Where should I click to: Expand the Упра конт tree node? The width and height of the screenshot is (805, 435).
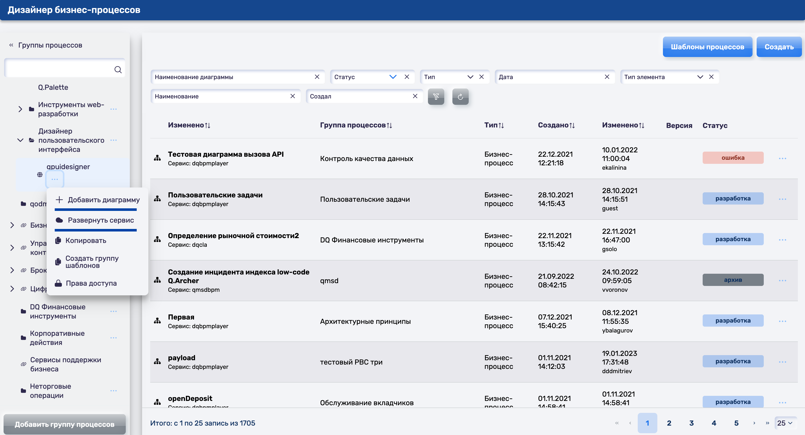point(12,248)
